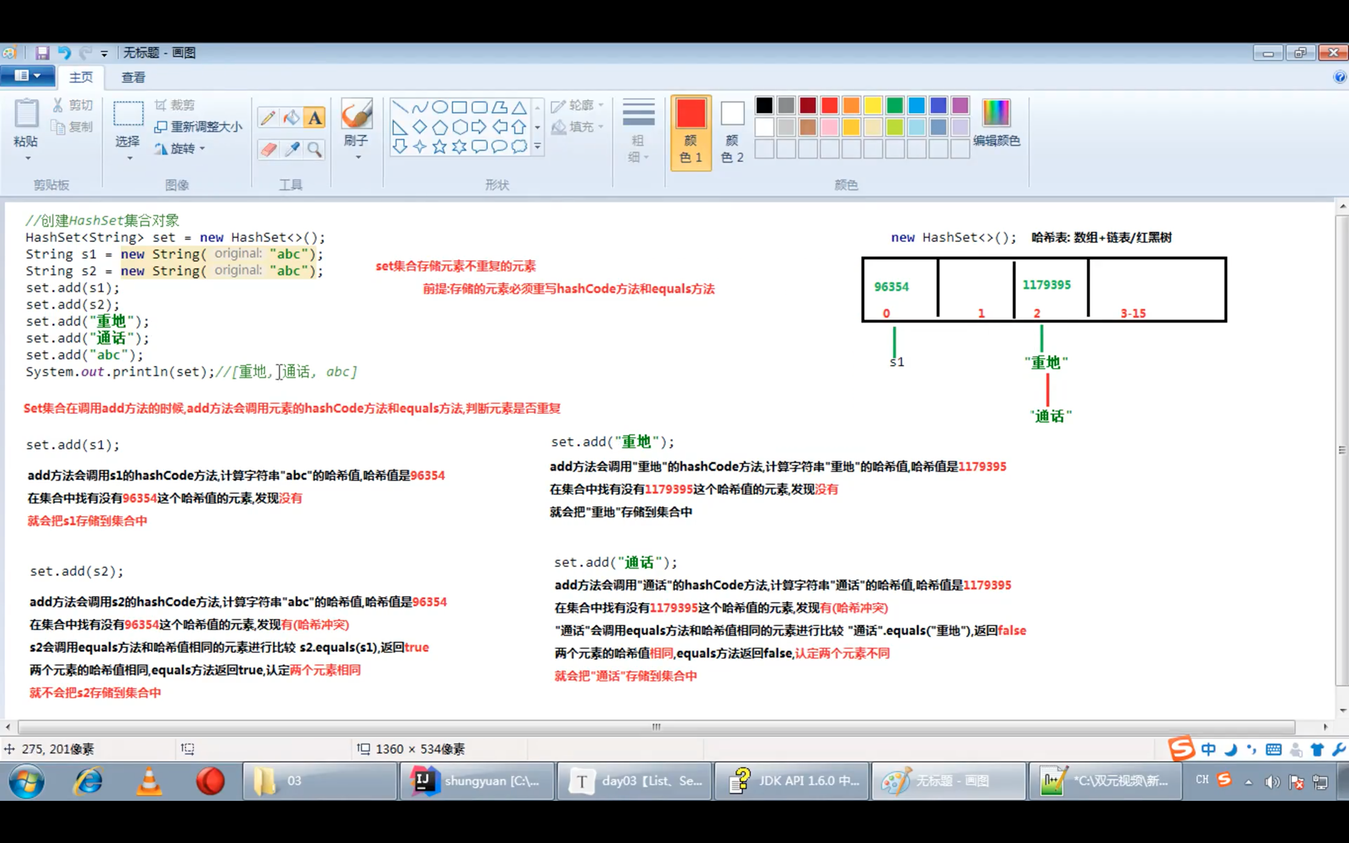
Task: Open the Select (选择) dropdown arrow
Action: click(x=129, y=158)
